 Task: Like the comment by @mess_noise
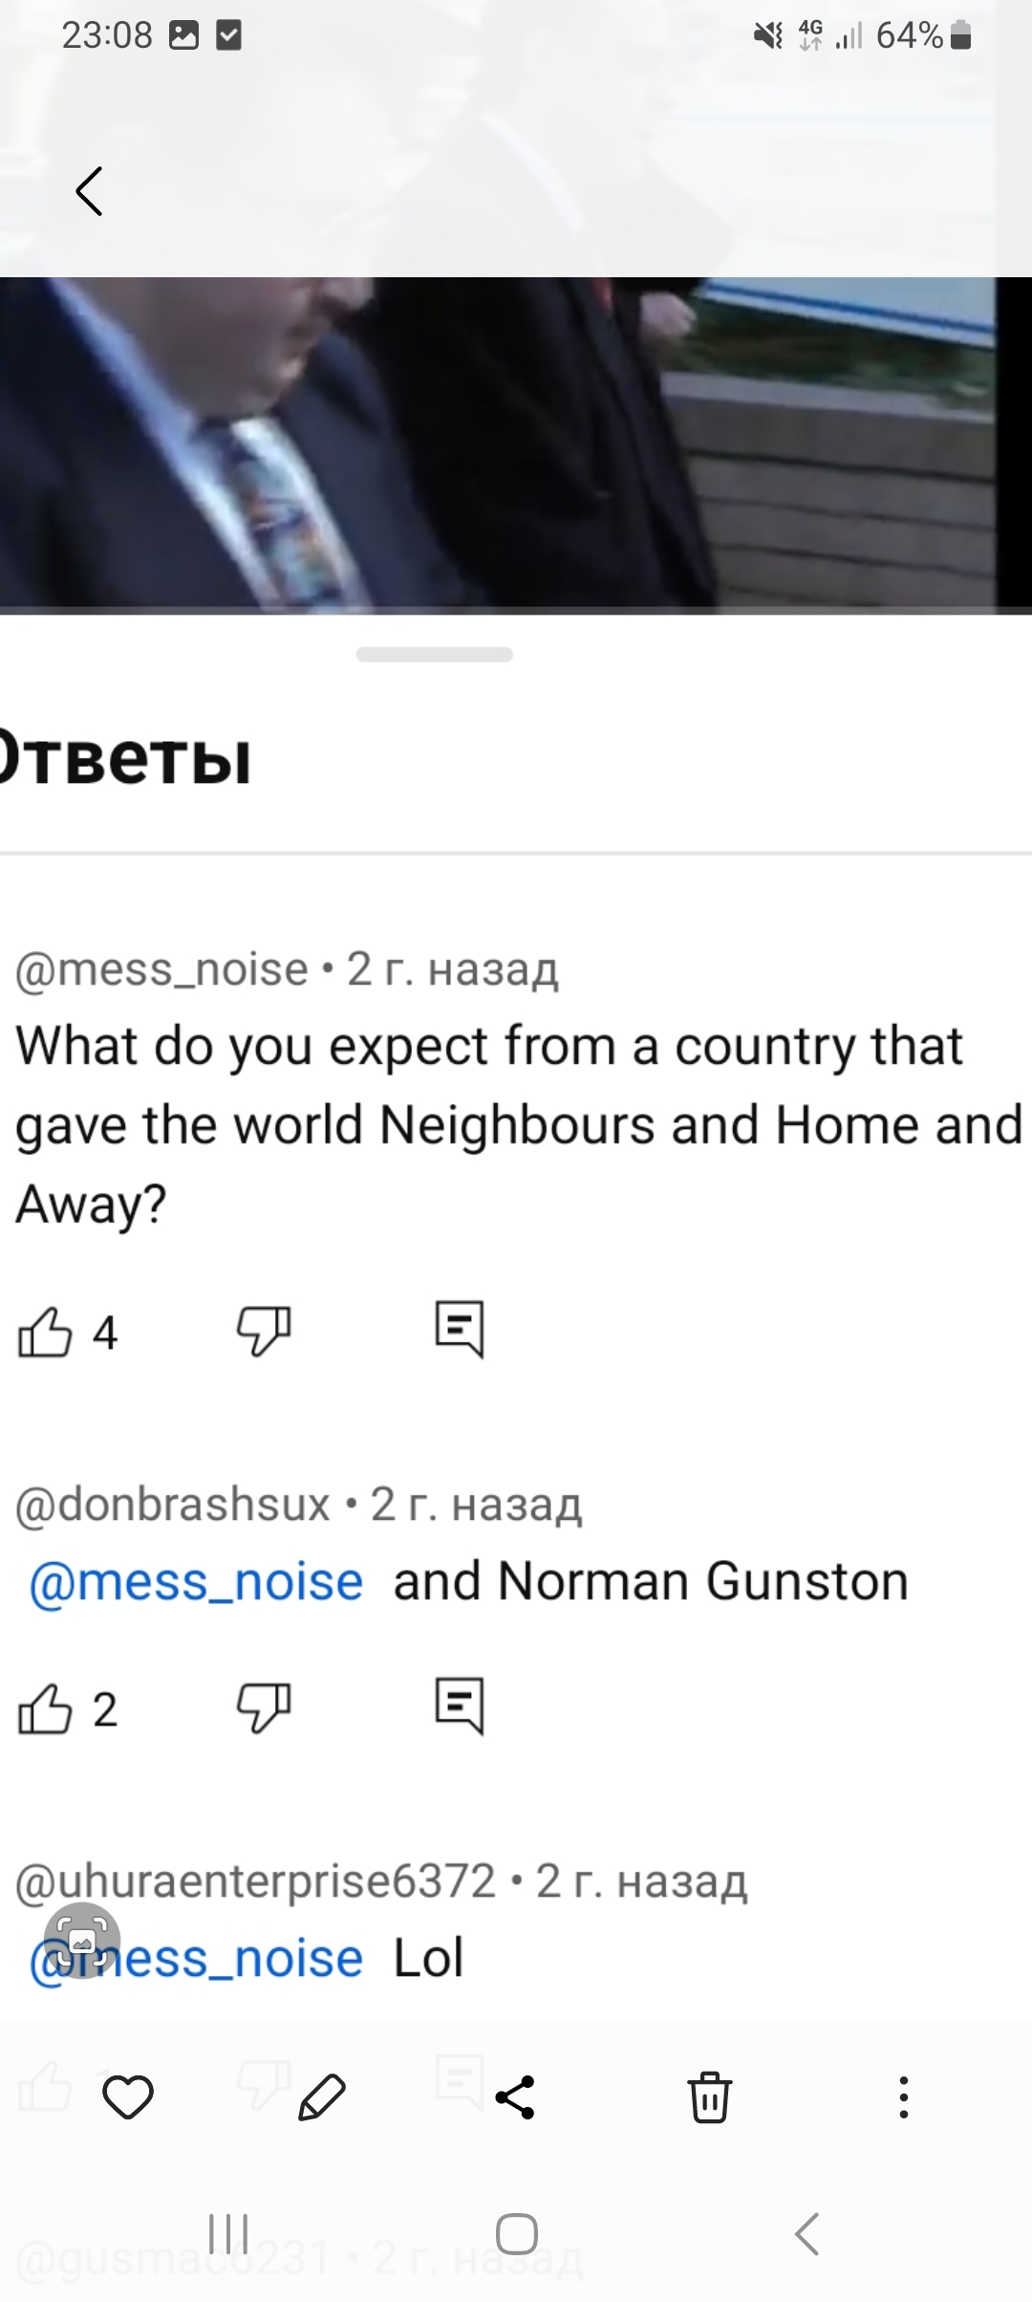click(x=46, y=1331)
